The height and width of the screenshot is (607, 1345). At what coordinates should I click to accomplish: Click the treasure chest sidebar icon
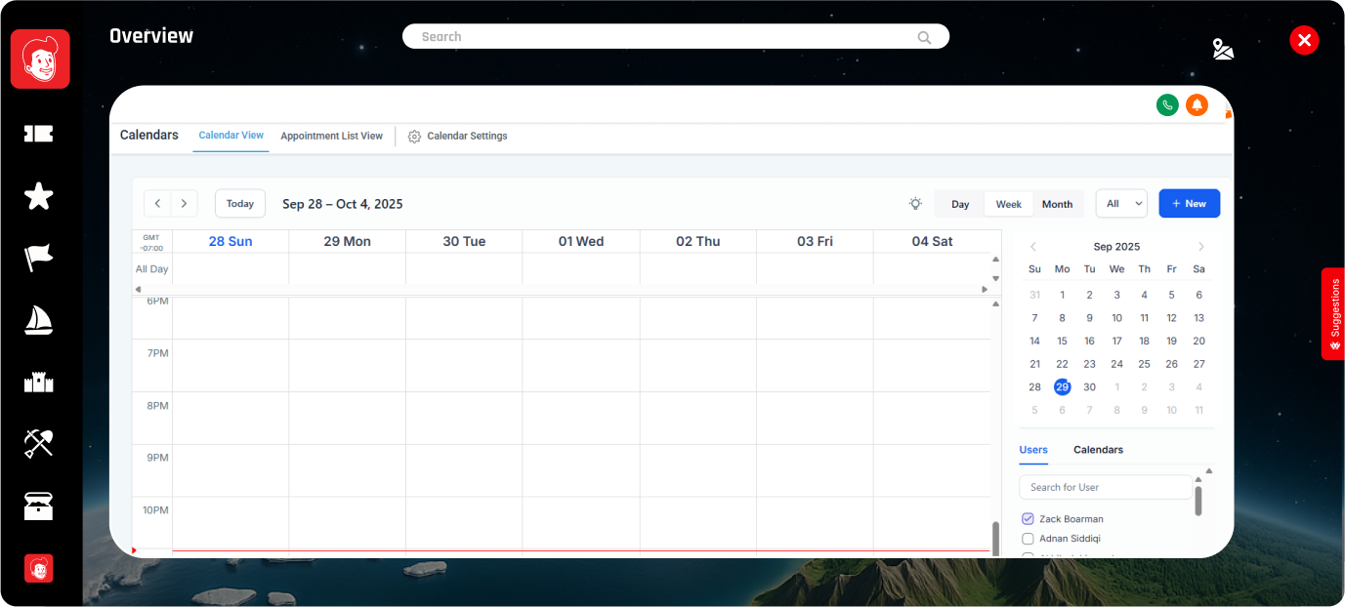pos(39,506)
